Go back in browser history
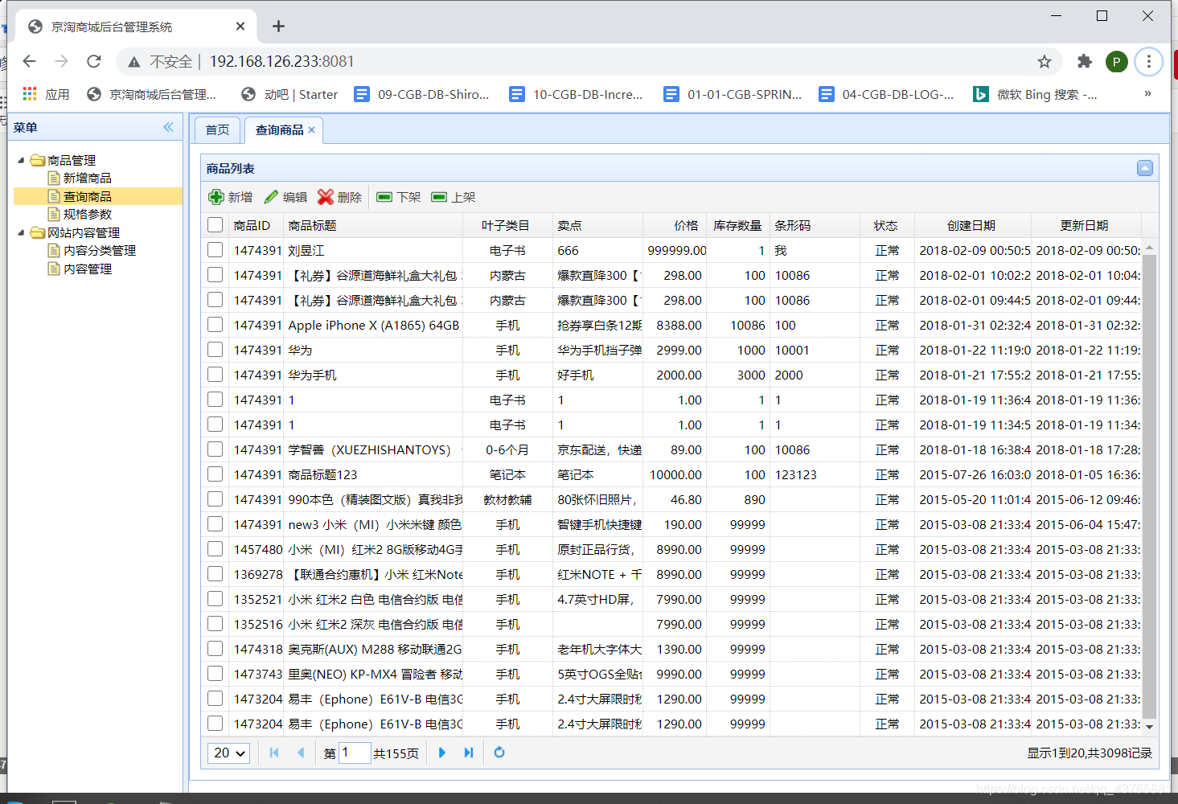The height and width of the screenshot is (804, 1178). pyautogui.click(x=30, y=61)
